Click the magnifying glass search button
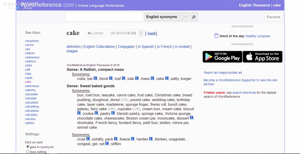Image resolution: width=300 pixels, height=154 pixels. tap(193, 17)
